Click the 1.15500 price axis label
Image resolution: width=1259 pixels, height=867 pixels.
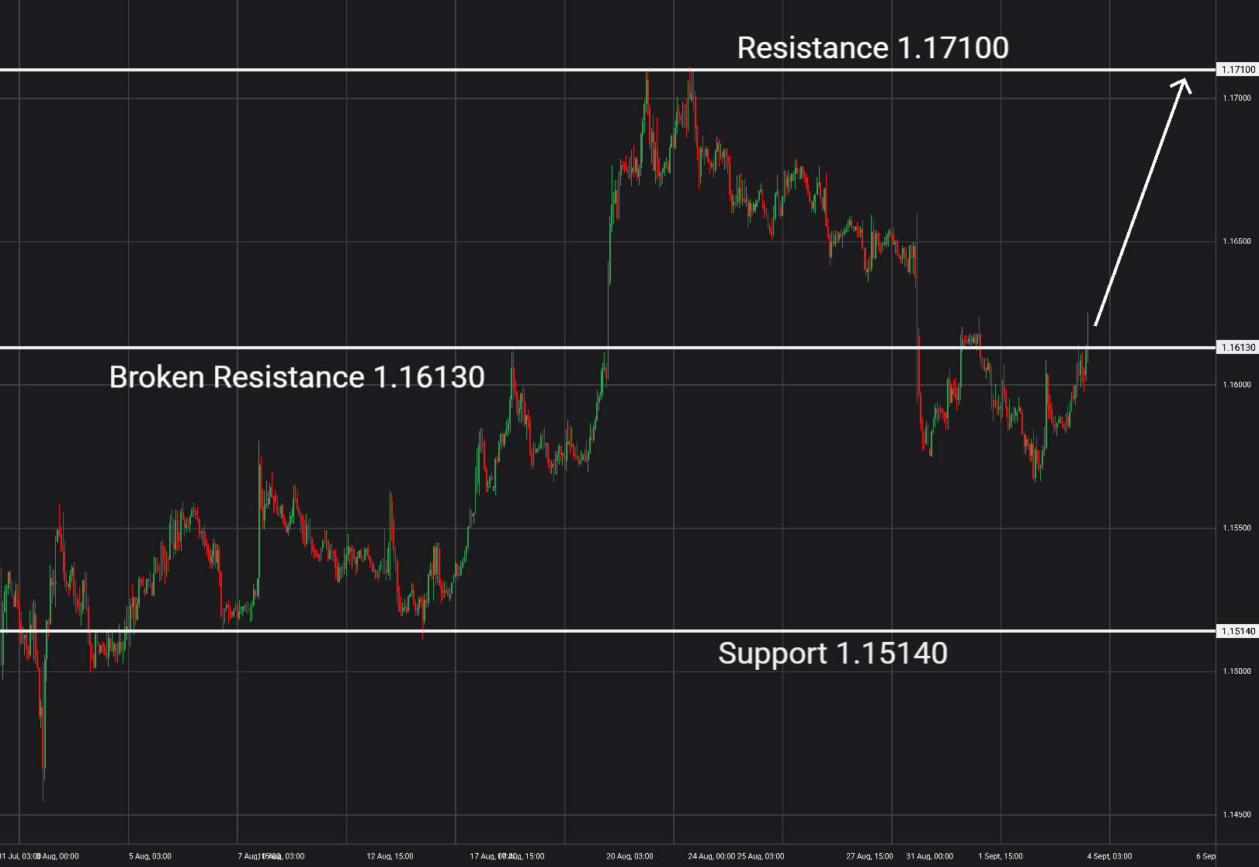pos(1236,528)
